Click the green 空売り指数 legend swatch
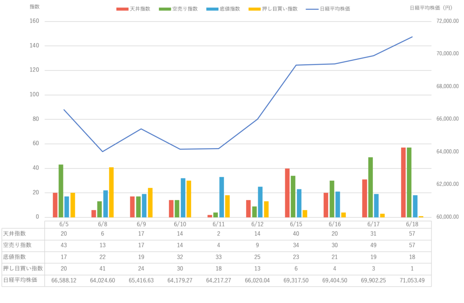464x303 pixels. [165, 9]
